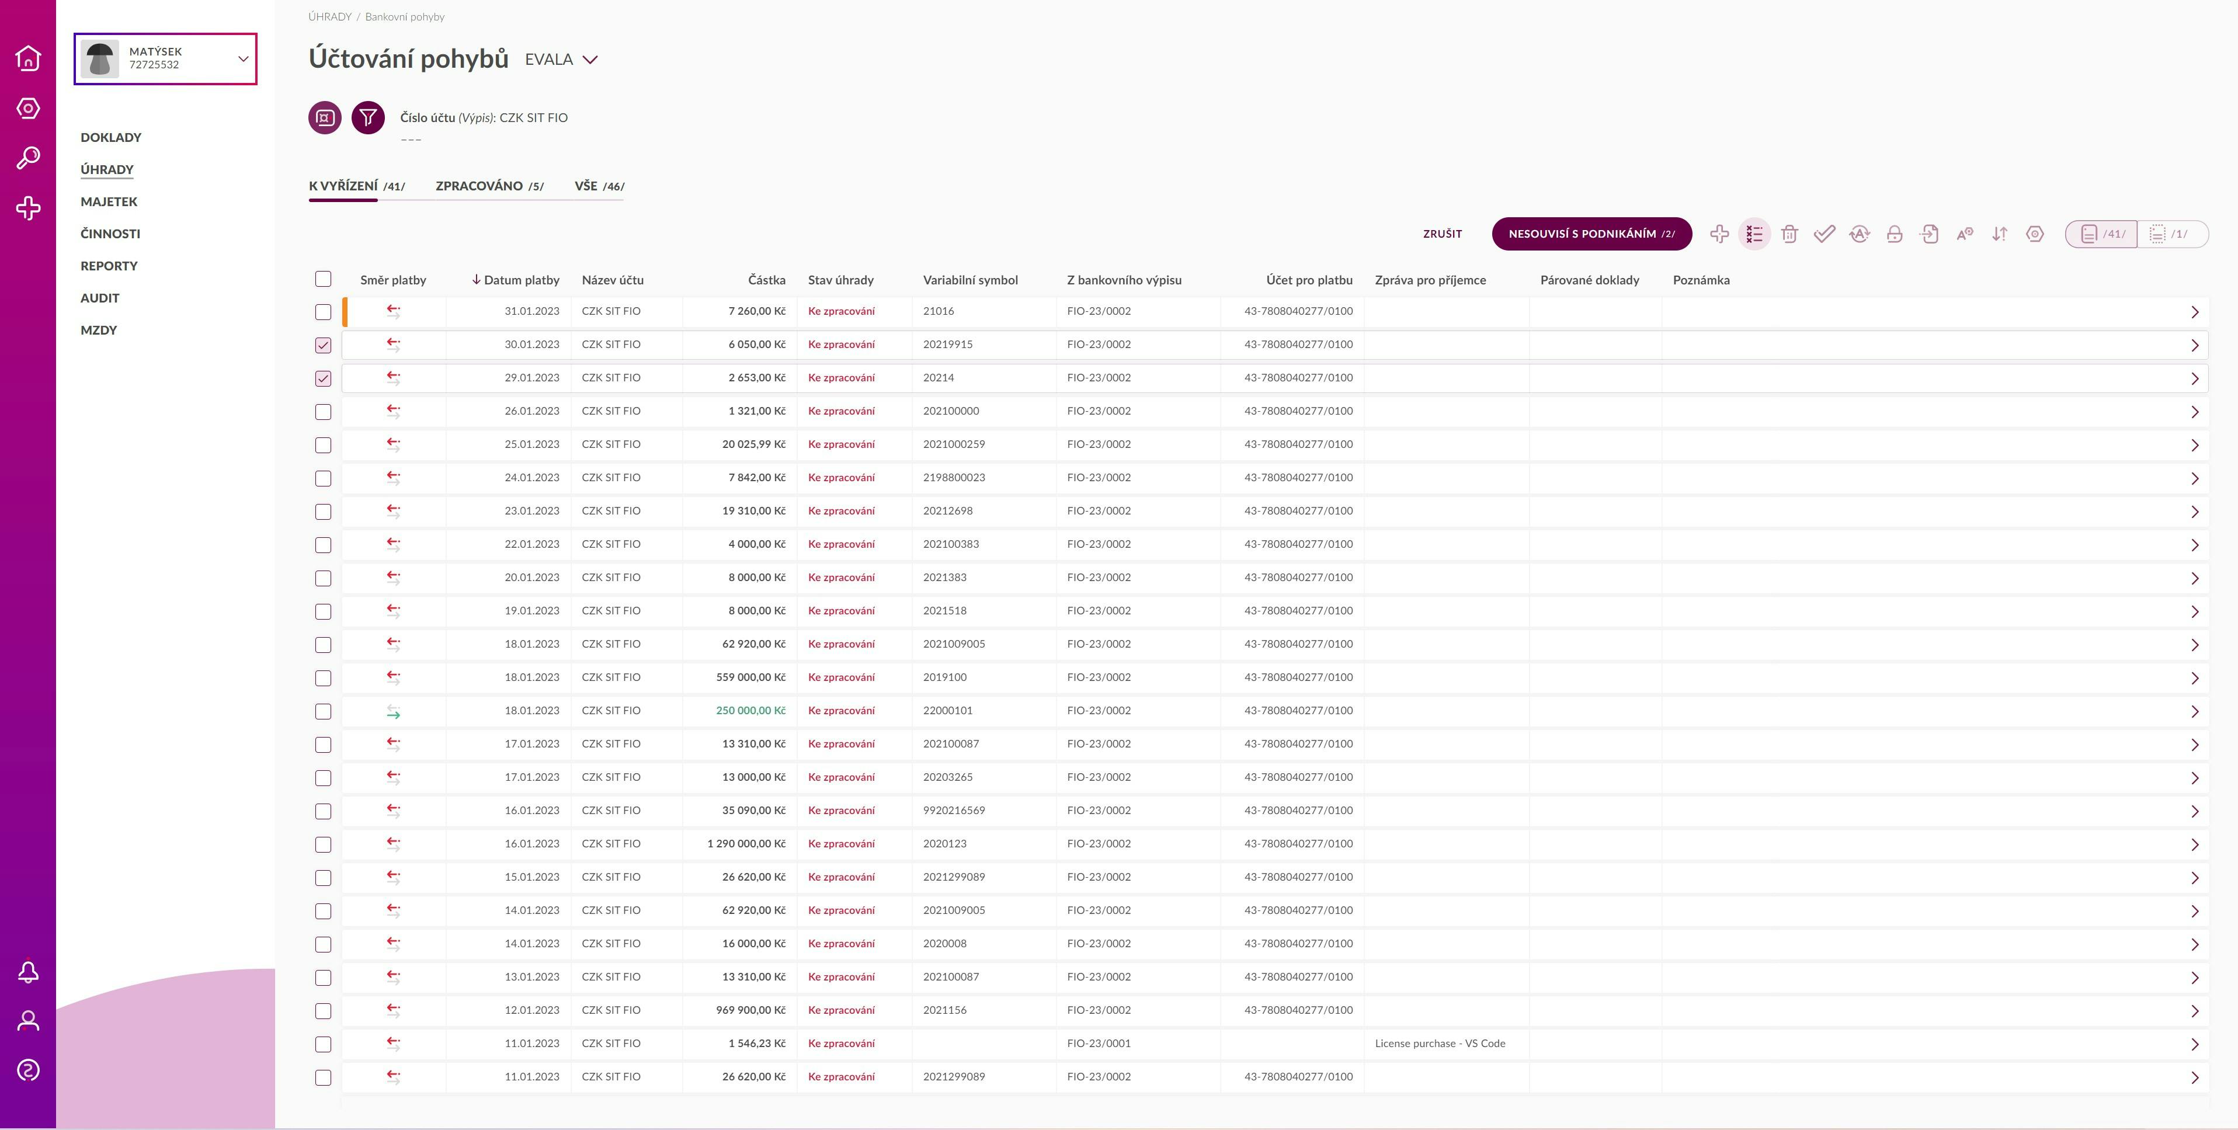Open the notifications bell icon
Viewport: 2238px width, 1130px height.
pyautogui.click(x=28, y=971)
